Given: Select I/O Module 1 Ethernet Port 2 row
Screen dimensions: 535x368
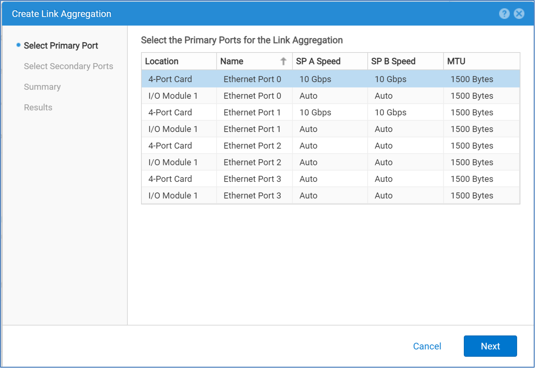Looking at the screenshot, I should coord(330,162).
